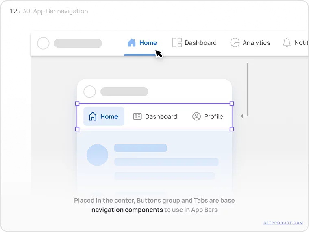Click the top-left selection handle
Screen dimensions: 309x232
tap(77, 104)
